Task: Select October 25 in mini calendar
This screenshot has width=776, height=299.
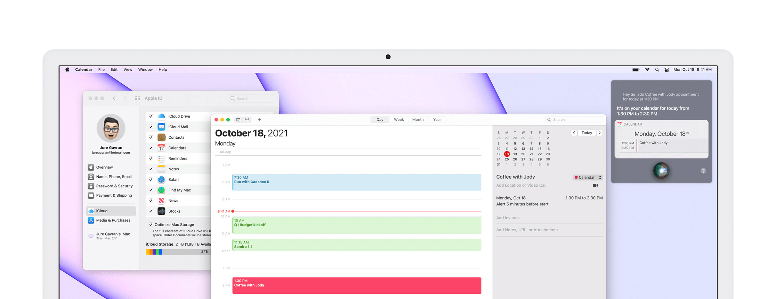Action: 507,160
